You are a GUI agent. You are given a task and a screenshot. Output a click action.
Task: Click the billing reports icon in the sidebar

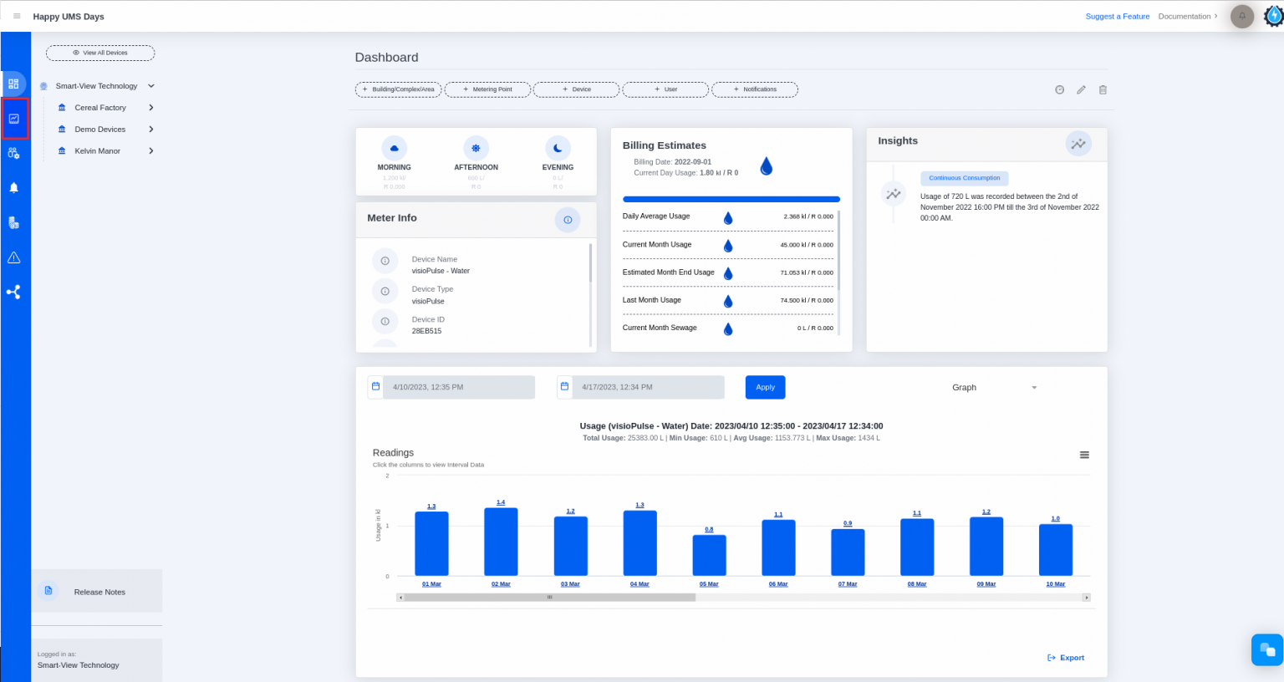tap(15, 221)
